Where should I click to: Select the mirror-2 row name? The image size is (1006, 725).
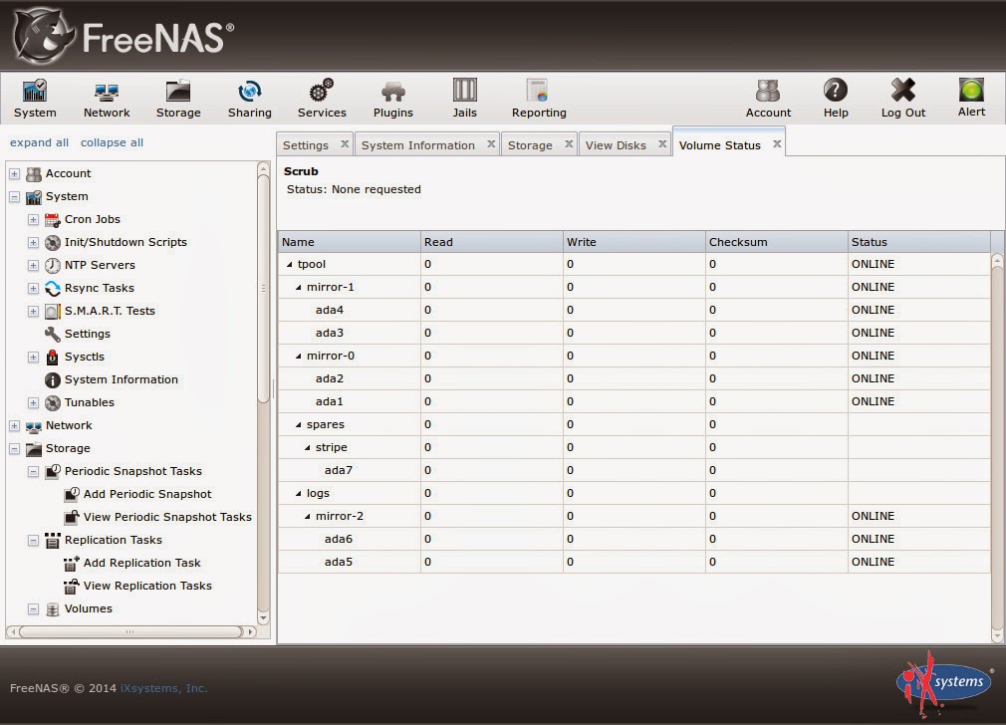340,516
